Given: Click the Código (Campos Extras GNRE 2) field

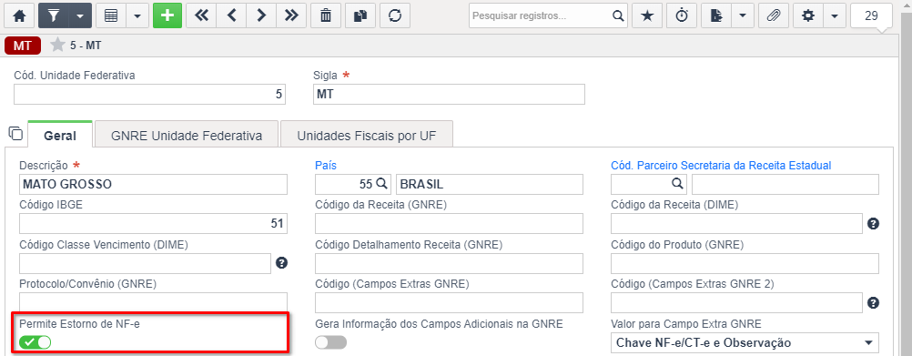Looking at the screenshot, I should pyautogui.click(x=736, y=302).
